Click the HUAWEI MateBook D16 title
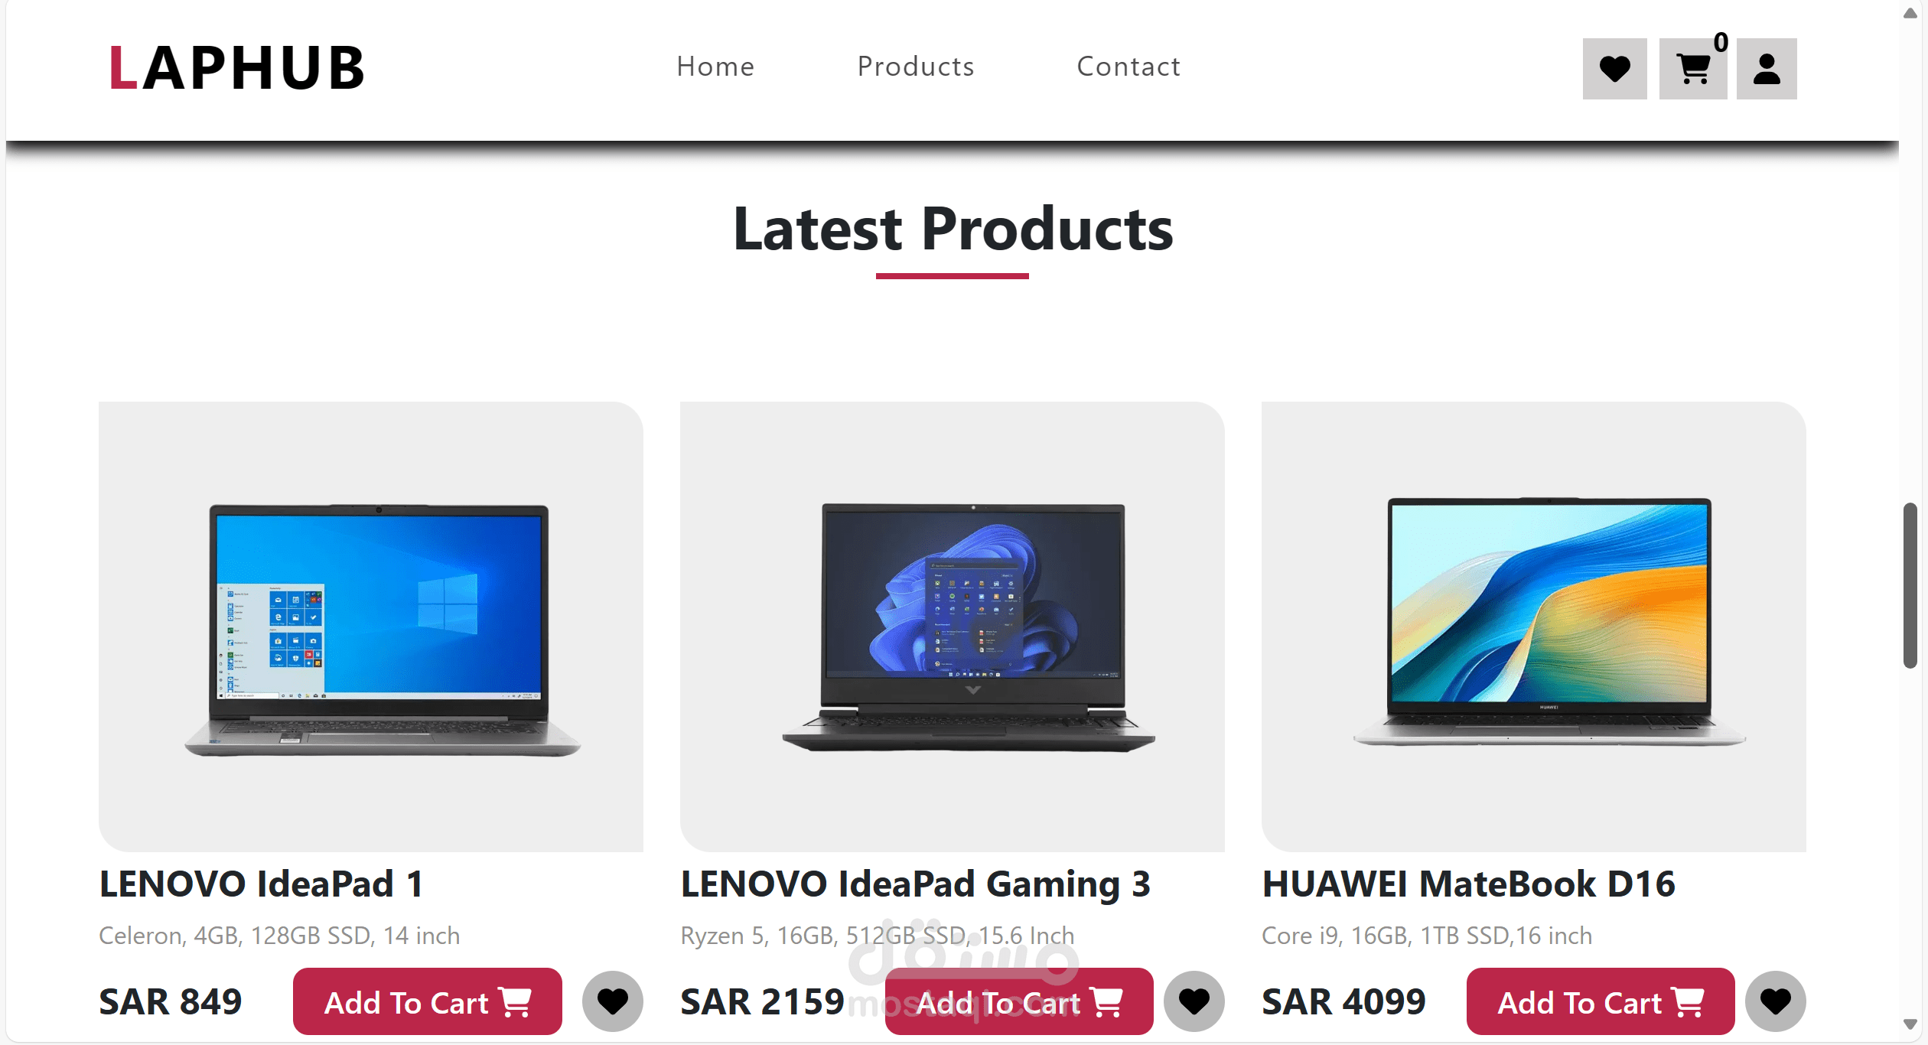Viewport: 1928px width, 1045px height. (1469, 884)
